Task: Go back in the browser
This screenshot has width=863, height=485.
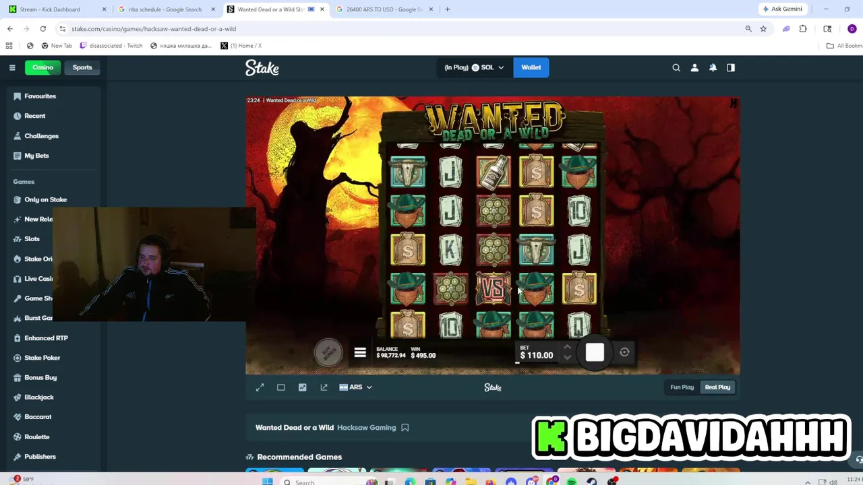Action: 10,29
